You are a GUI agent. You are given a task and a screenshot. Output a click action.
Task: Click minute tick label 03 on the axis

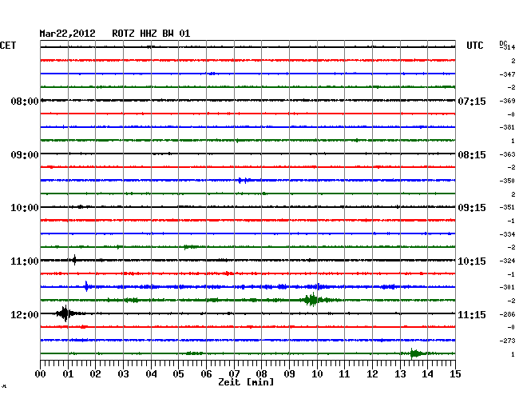(124, 373)
